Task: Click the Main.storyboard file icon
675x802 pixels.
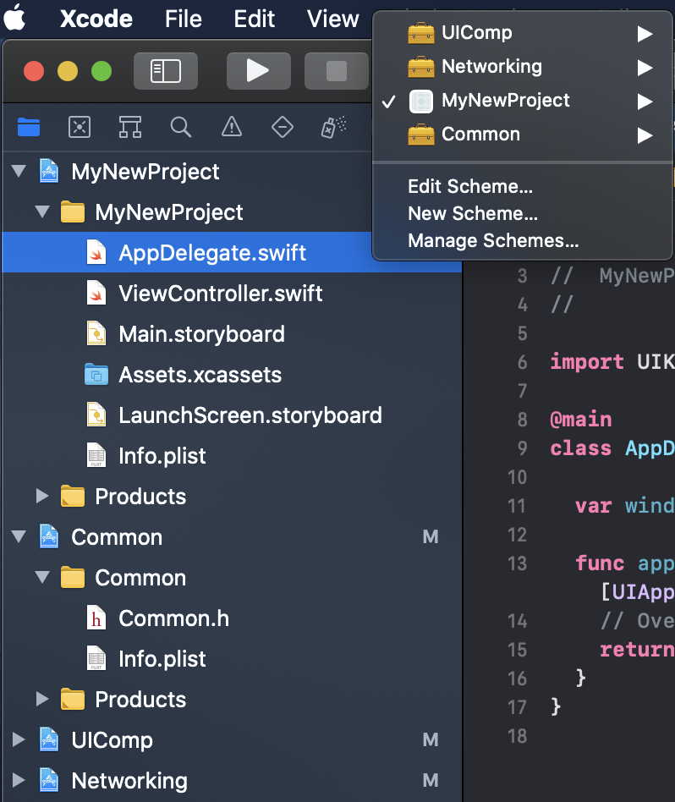Action: click(96, 333)
